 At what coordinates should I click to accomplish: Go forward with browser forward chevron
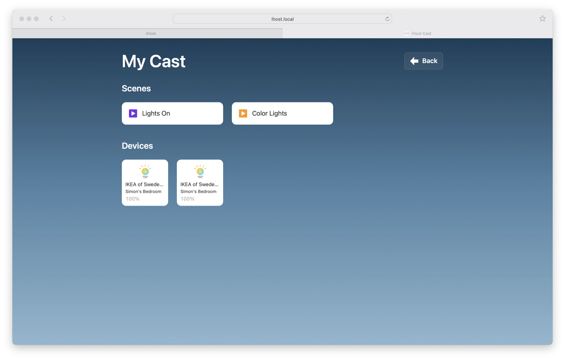click(x=64, y=19)
